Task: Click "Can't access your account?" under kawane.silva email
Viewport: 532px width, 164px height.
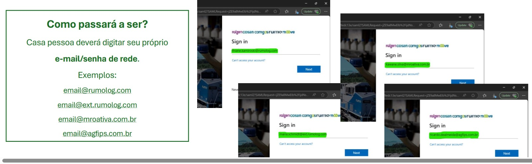Action: [x=402, y=74]
